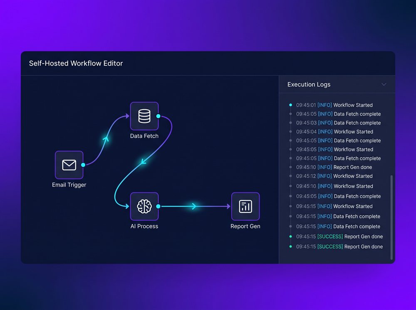The width and height of the screenshot is (416, 310).
Task: Click the Email Trigger output connector dot
Action: coord(83,165)
